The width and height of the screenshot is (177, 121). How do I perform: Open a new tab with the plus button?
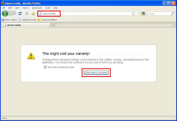[53, 25]
